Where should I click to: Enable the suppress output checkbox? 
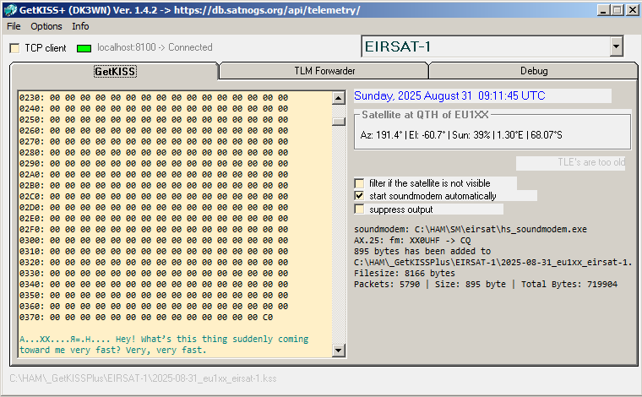361,209
